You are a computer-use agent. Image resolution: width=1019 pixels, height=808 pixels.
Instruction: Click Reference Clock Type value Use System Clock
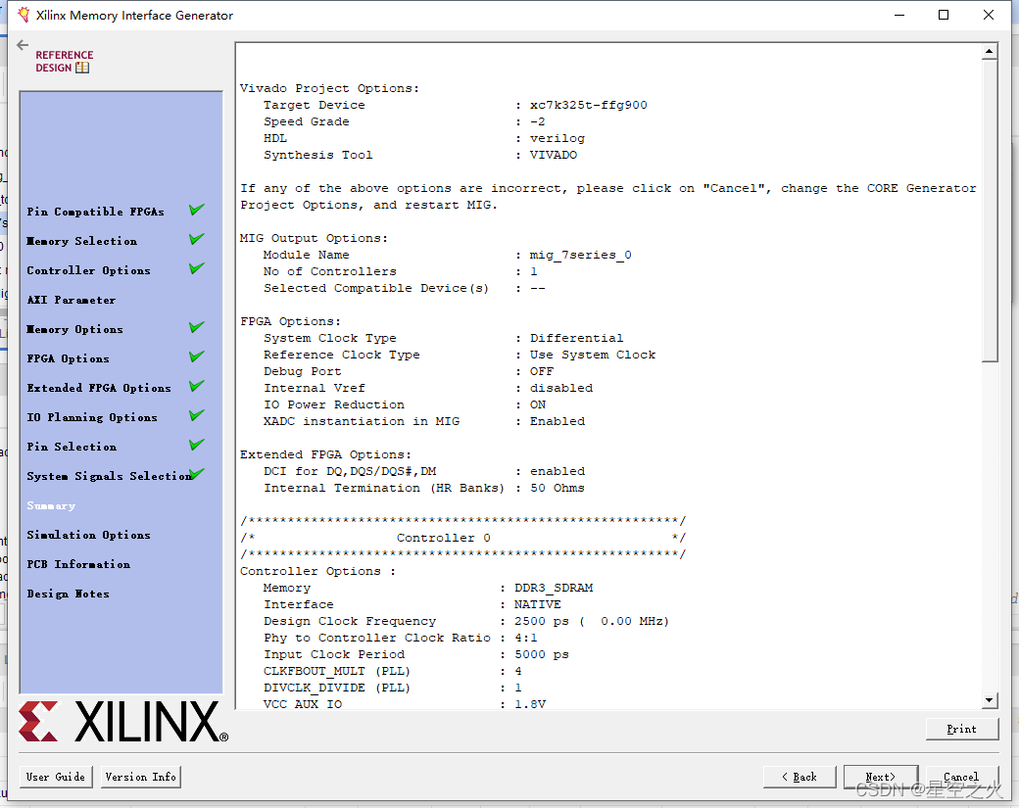tap(593, 355)
